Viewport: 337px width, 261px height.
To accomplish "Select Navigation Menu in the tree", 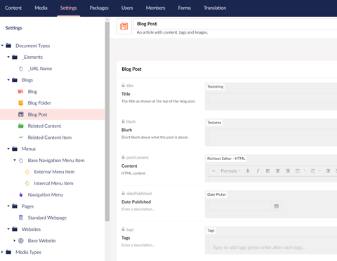I will 46,194.
